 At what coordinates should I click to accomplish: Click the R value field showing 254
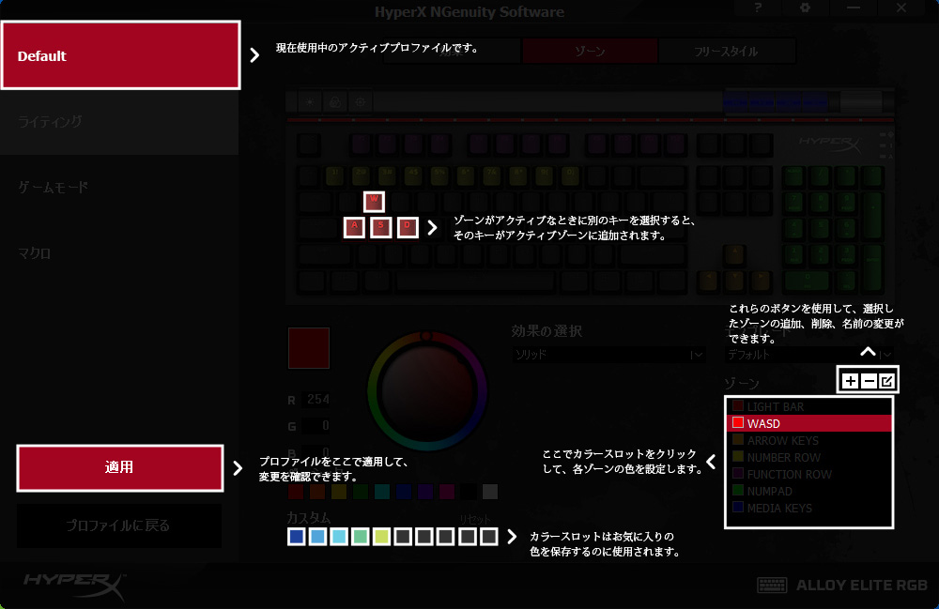pos(316,399)
